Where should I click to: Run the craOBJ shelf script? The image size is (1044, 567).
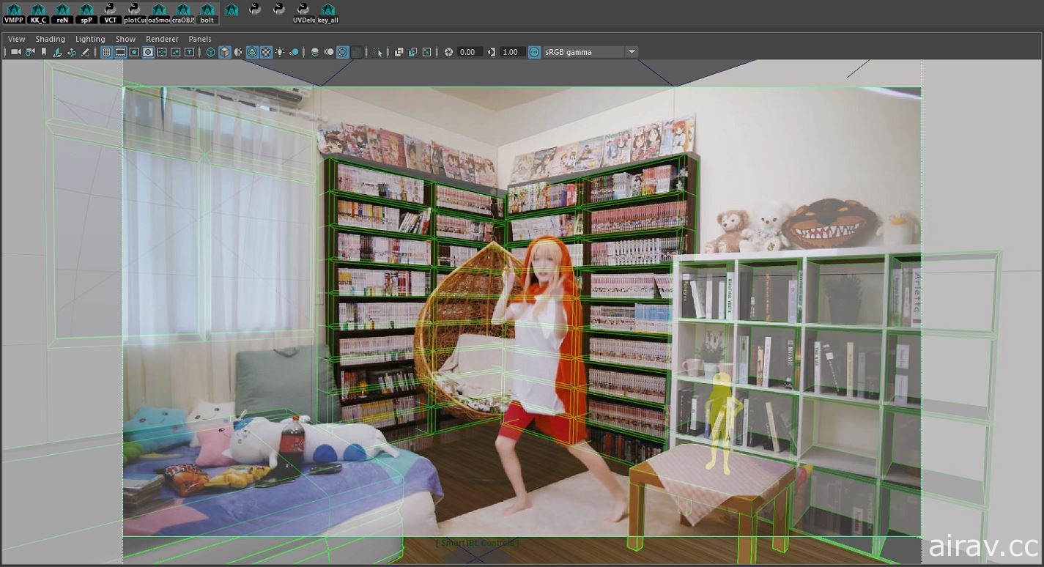183,13
